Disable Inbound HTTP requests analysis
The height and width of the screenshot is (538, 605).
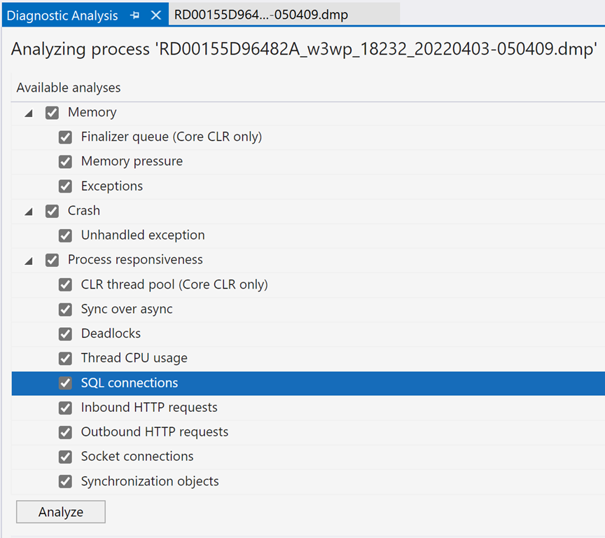click(65, 407)
